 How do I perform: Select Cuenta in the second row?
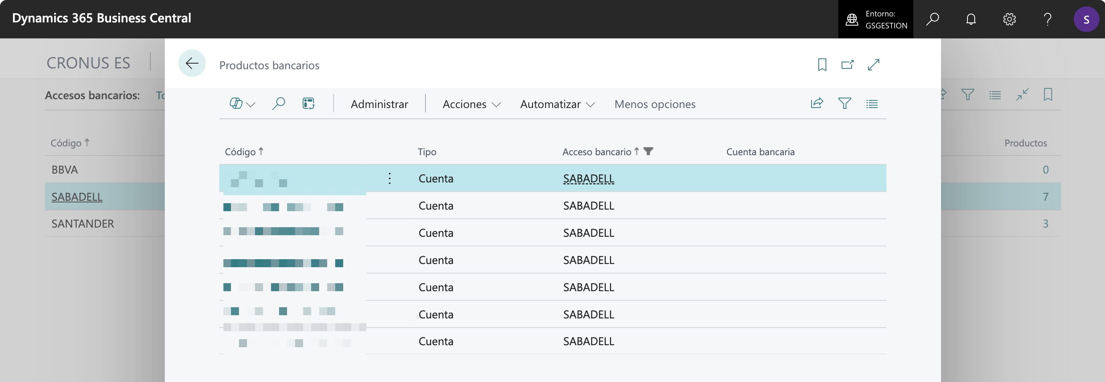click(x=436, y=206)
